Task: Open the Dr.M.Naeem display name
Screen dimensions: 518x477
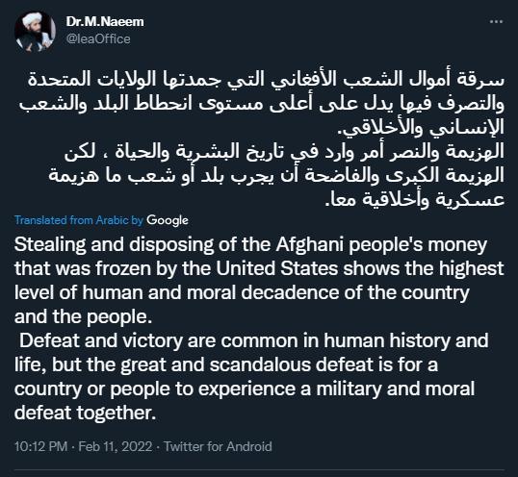Action: (105, 22)
